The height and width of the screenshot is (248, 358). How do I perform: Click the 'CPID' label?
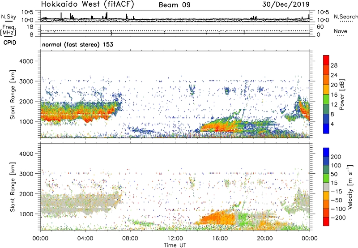pyautogui.click(x=10, y=43)
